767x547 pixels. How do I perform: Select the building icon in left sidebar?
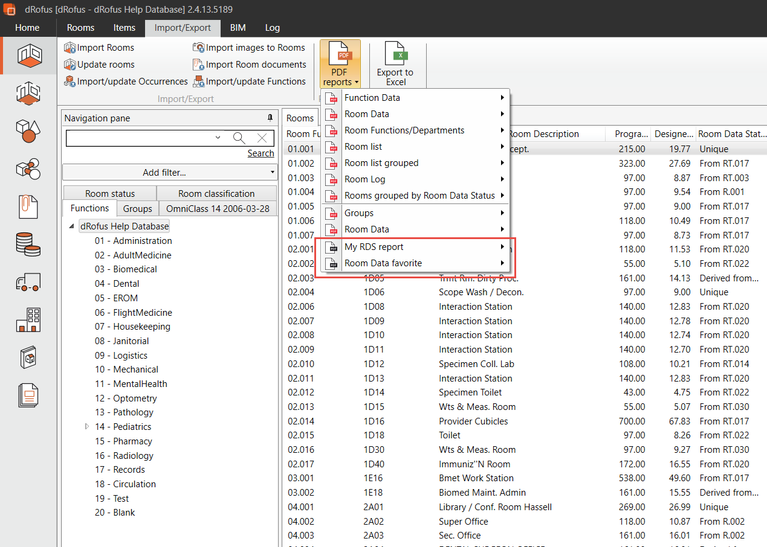coord(28,320)
